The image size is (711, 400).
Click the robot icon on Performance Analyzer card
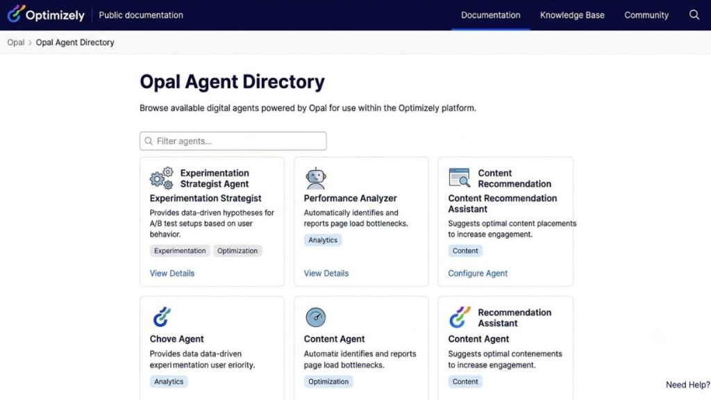316,178
